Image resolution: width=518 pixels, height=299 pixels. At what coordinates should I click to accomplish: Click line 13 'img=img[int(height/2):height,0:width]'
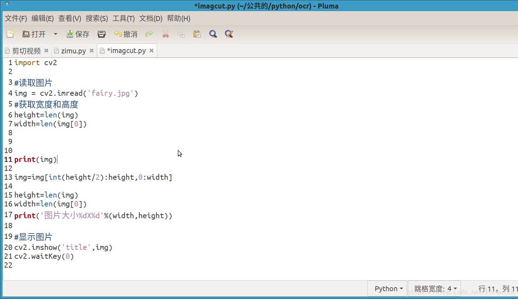[x=93, y=177]
